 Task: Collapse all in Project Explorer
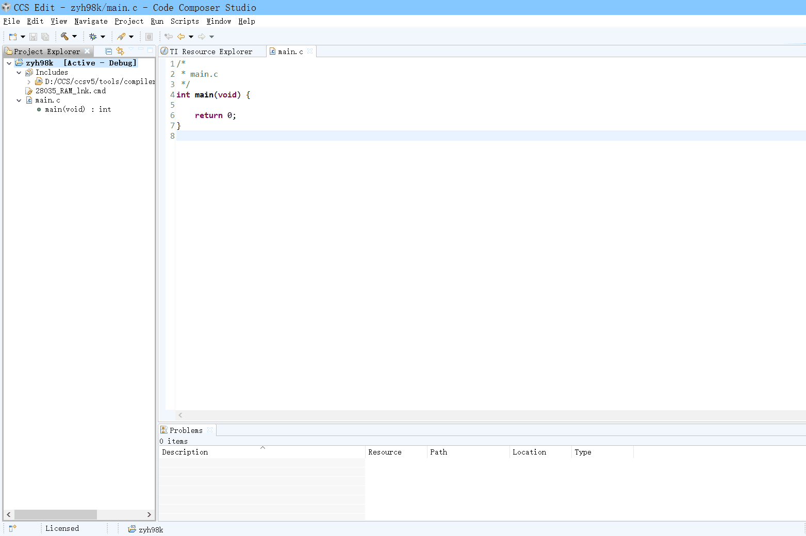(108, 51)
